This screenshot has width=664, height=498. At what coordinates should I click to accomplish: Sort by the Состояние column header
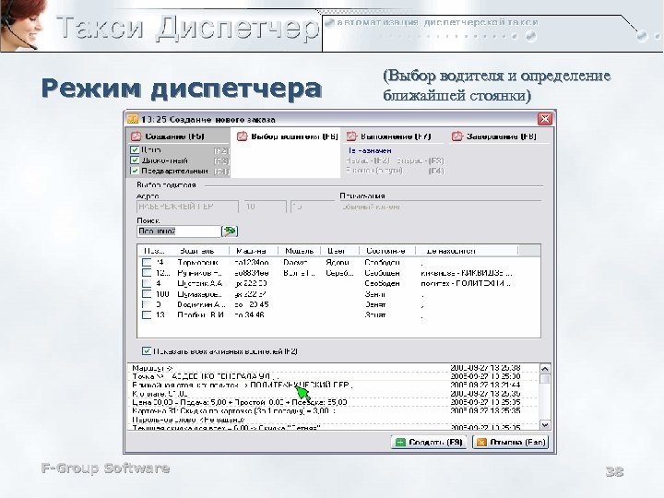(x=387, y=251)
